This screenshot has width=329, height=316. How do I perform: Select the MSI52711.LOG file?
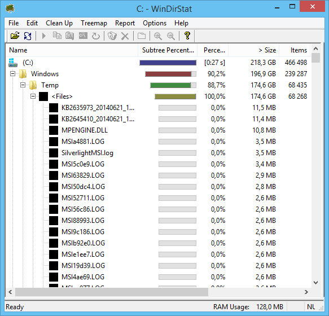[x=83, y=198]
